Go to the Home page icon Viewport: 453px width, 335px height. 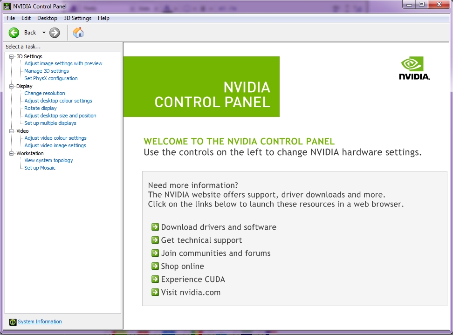pos(78,33)
